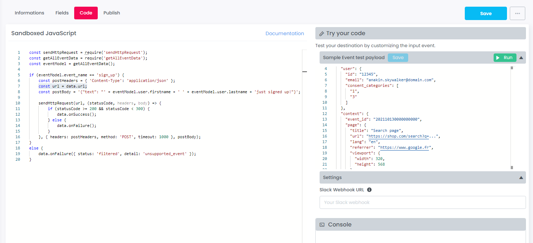Click the terminal icon in the Console header
This screenshot has width=533, height=243.
322,225
